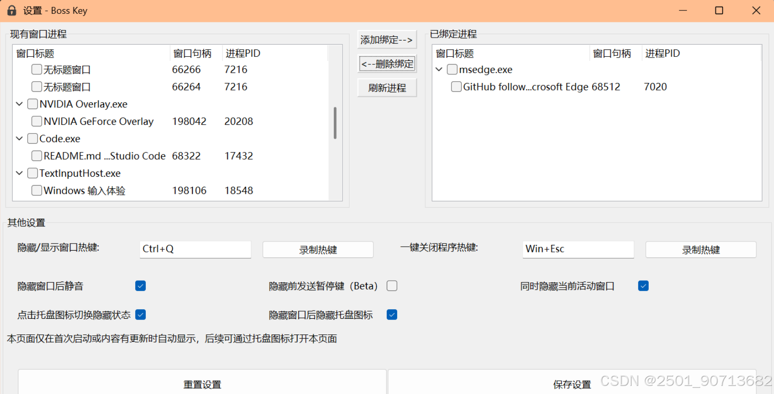Screen dimensions: 774x394
Task: Focus the Ctrl+Q hotkey field
Action: (195, 249)
